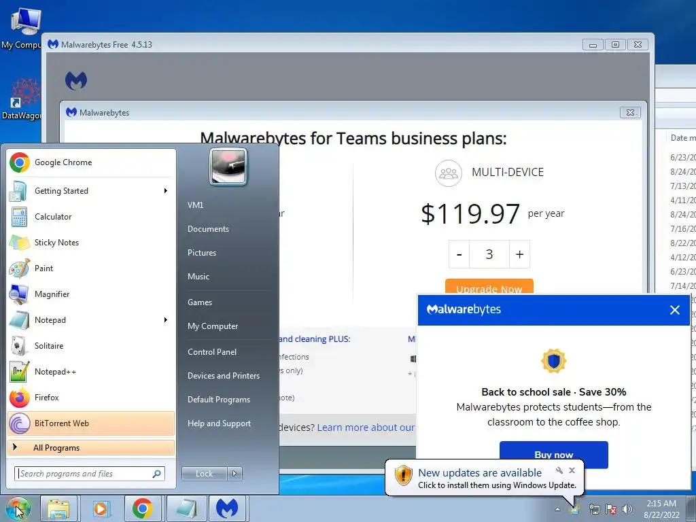Open the DataWagon desktop shortcut
This screenshot has width=696, height=522.
[23, 99]
